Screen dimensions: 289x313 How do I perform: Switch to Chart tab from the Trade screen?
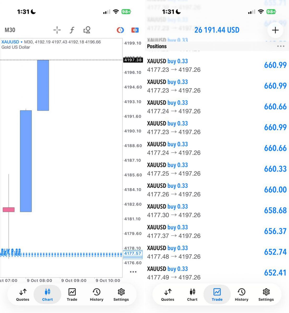point(192,295)
